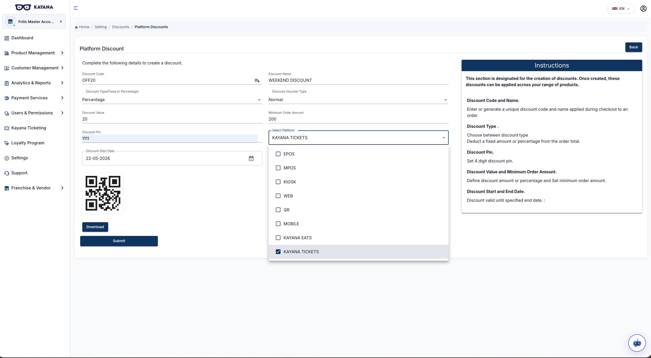This screenshot has height=358, width=651.
Task: Open the Platform Discounts breadcrumb
Action: (x=151, y=27)
